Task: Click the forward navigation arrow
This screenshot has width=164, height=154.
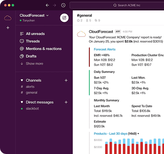Action: [54, 5]
